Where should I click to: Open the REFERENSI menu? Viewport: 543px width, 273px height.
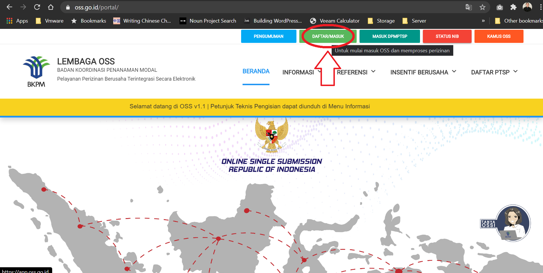[352, 72]
